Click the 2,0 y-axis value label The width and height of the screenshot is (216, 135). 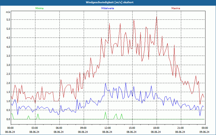pos(8,83)
